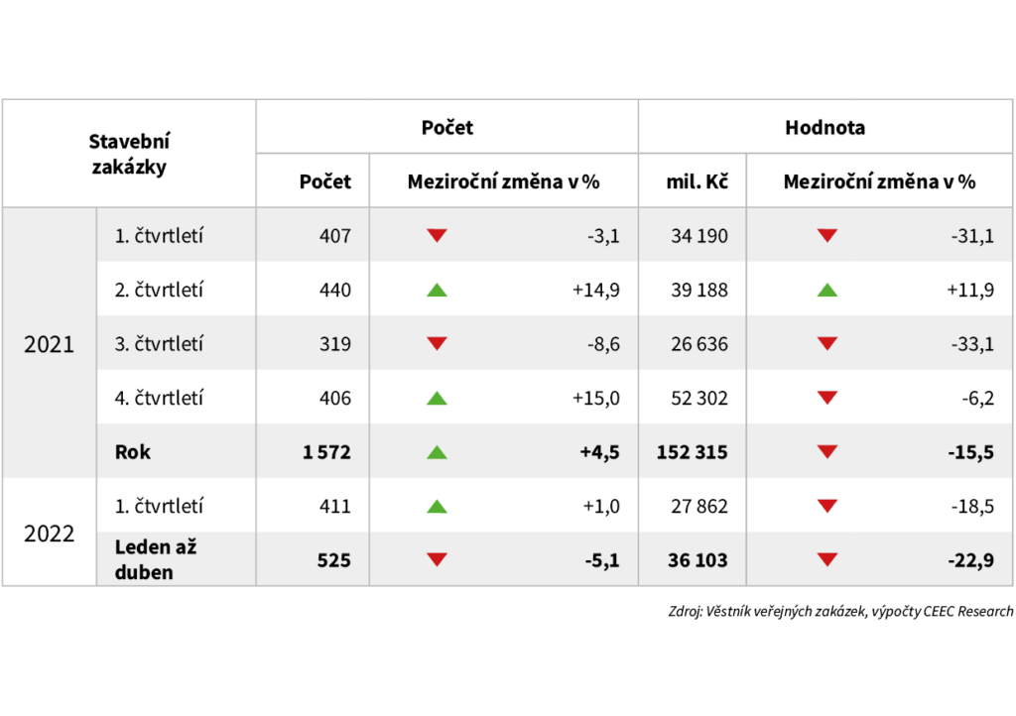Select the Rok row label
The width and height of the screenshot is (1016, 716).
(x=132, y=452)
